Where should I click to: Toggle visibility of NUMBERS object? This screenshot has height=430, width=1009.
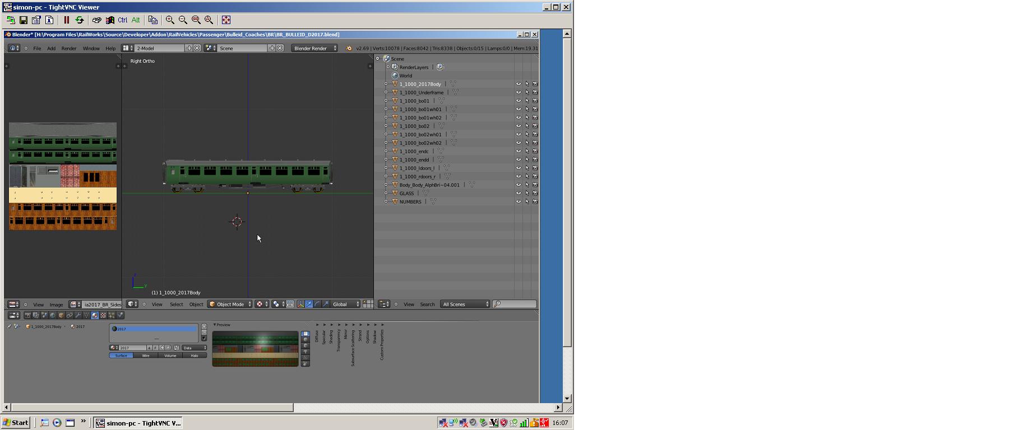(x=519, y=202)
